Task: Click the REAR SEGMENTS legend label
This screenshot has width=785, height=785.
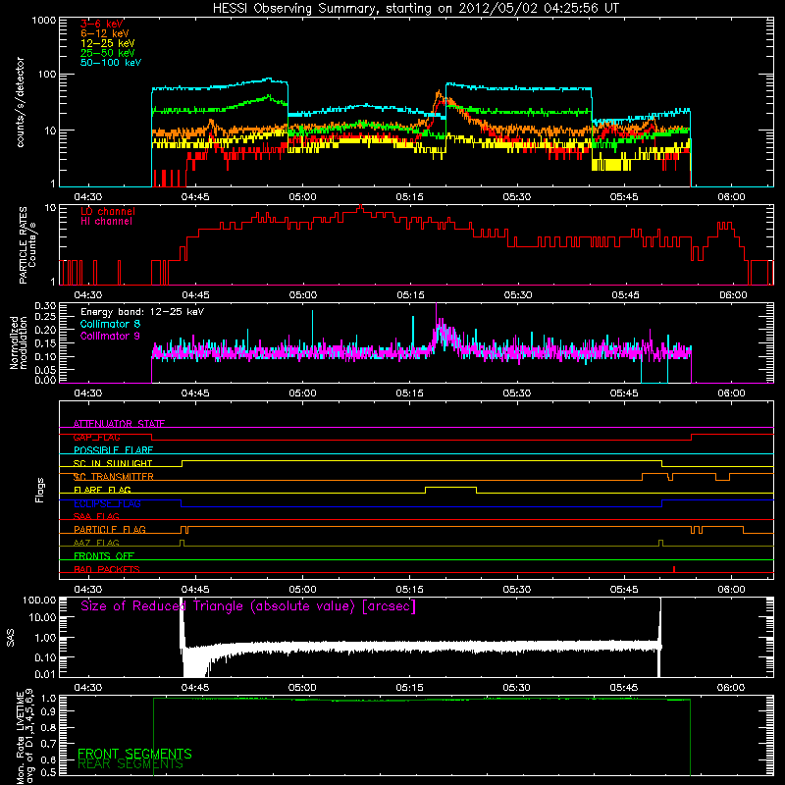Action: tap(131, 764)
